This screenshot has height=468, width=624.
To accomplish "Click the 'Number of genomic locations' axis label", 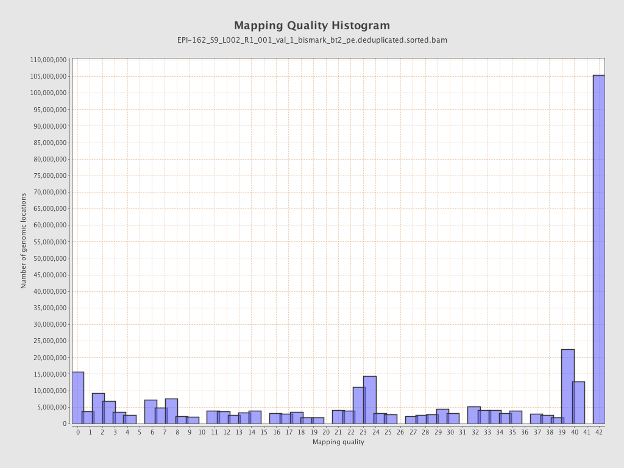I will coord(23,241).
